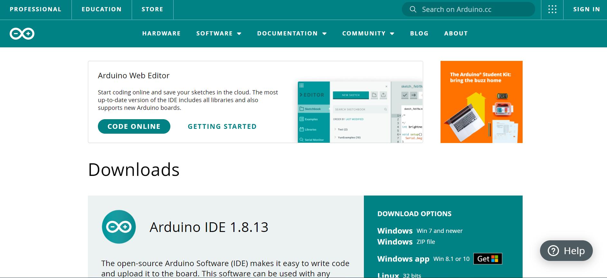Focus the Search on Arduino.cc field
Screen dimensions: 607x278
coord(468,9)
